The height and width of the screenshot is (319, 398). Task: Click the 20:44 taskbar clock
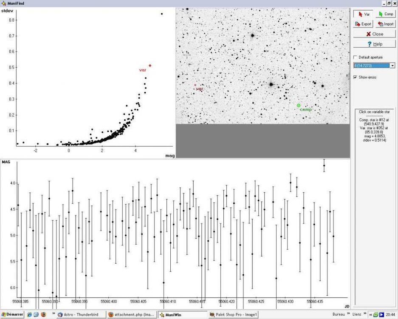(x=390, y=315)
